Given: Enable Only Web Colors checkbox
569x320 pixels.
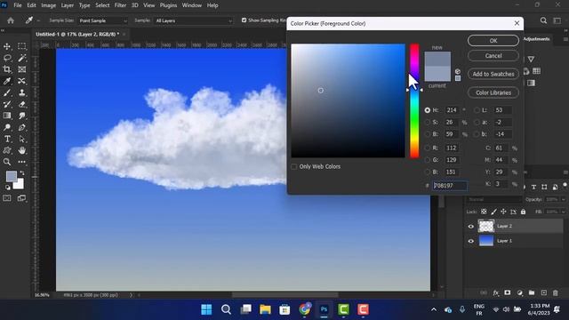Looking at the screenshot, I should coord(294,166).
